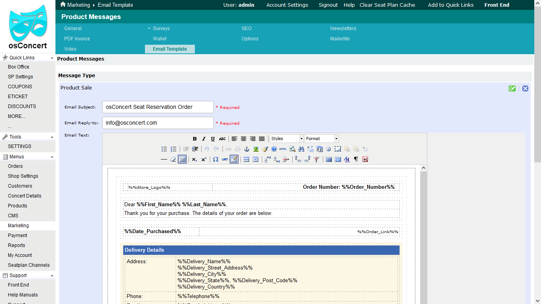This screenshot has width=541, height=304.
Task: Toggle bold formatting
Action: tap(194, 139)
